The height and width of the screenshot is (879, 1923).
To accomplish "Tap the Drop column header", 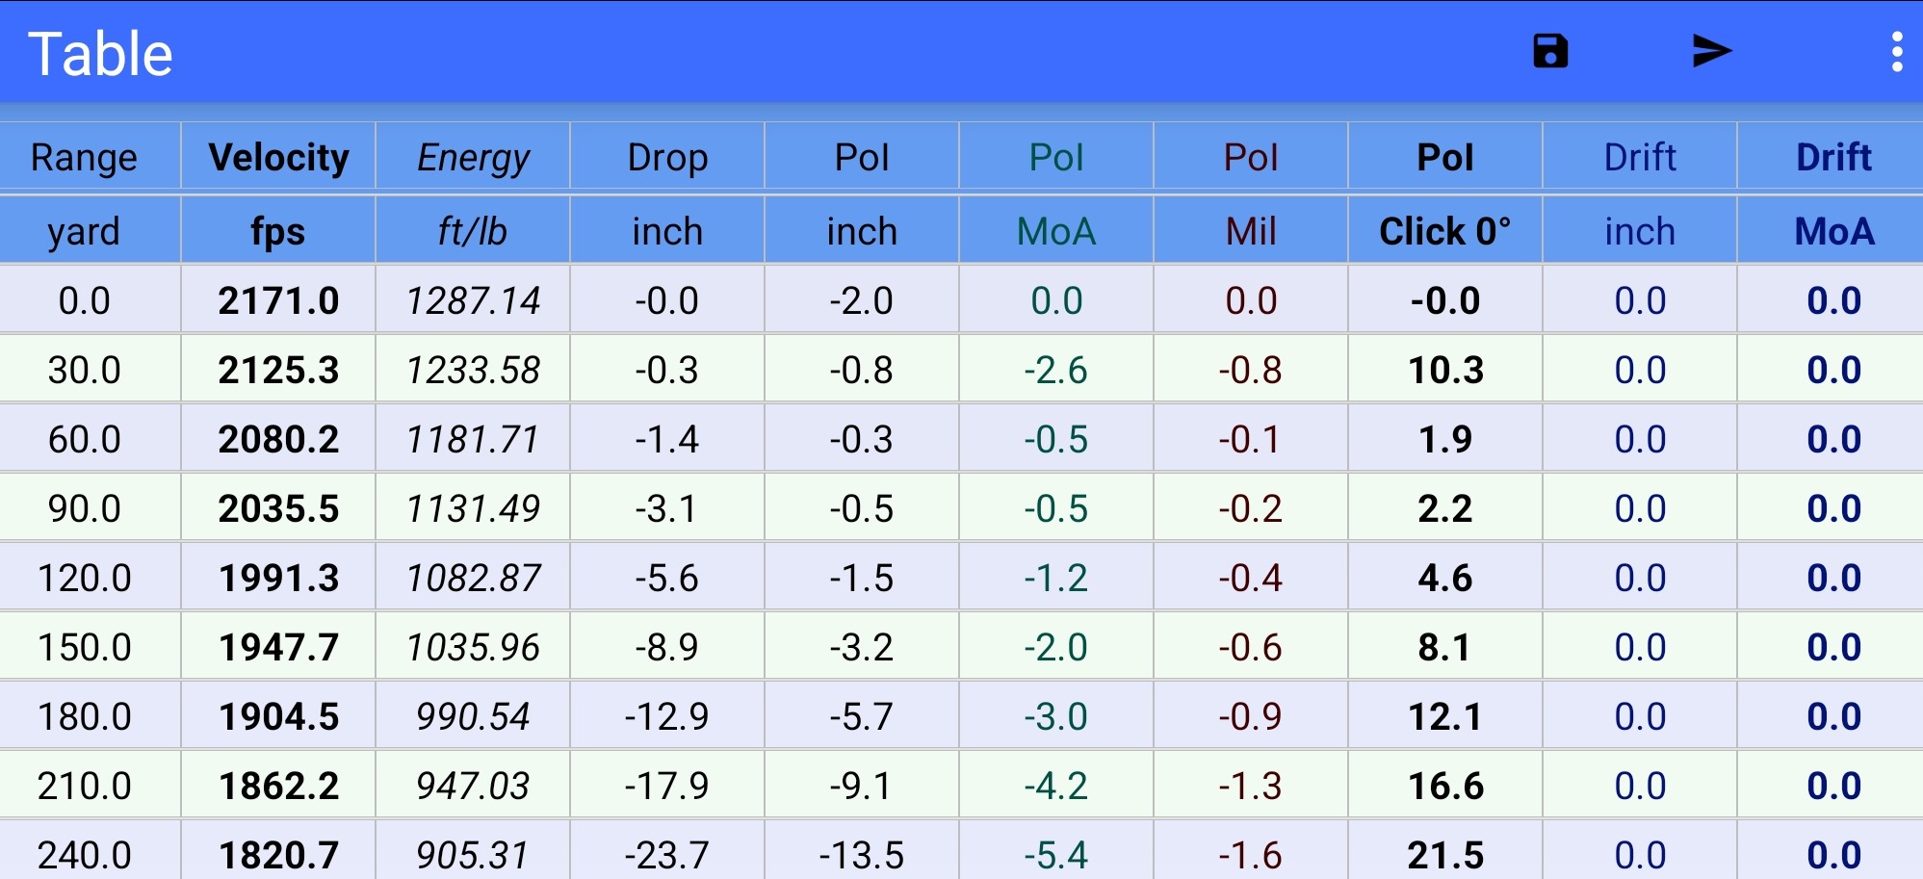I will pos(667,157).
